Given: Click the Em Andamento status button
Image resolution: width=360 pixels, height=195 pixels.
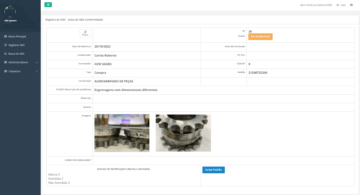Looking at the screenshot, I should point(260,37).
